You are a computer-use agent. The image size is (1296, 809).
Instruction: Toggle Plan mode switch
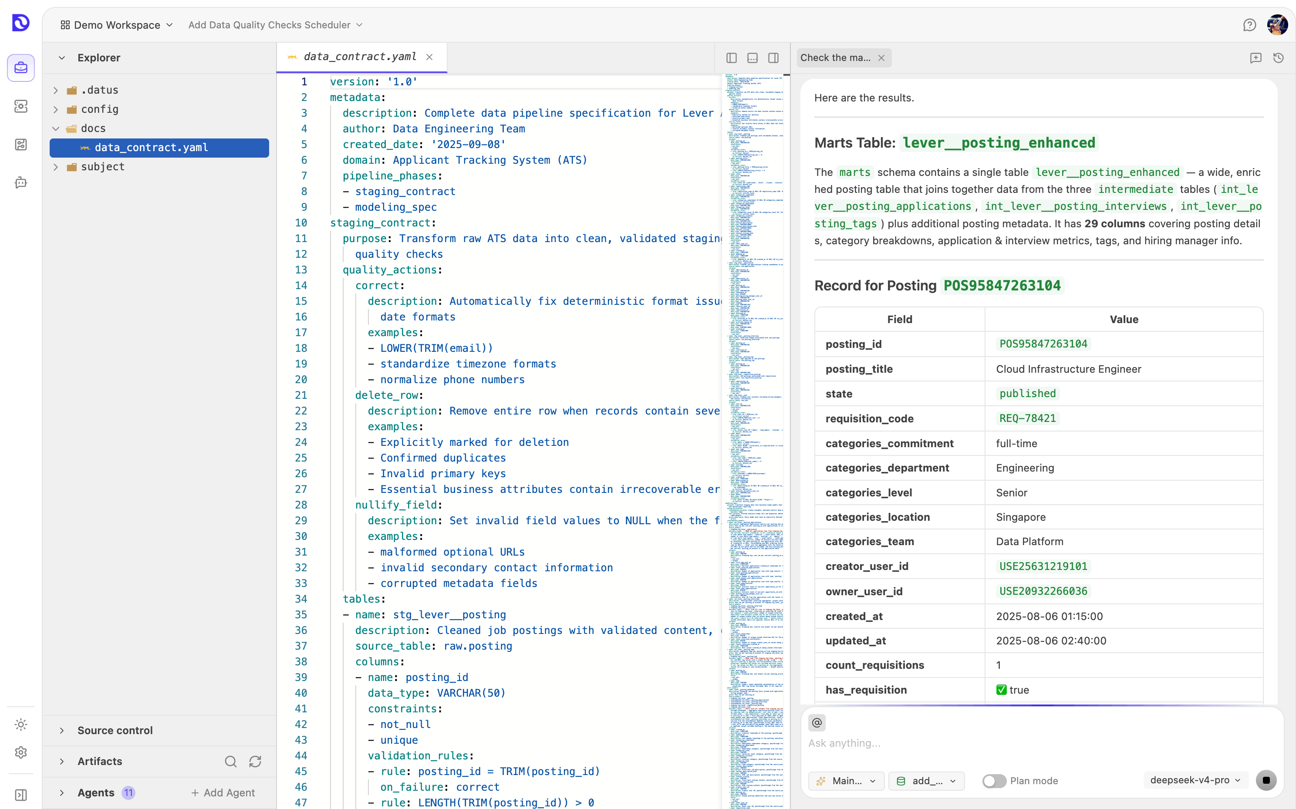point(994,781)
